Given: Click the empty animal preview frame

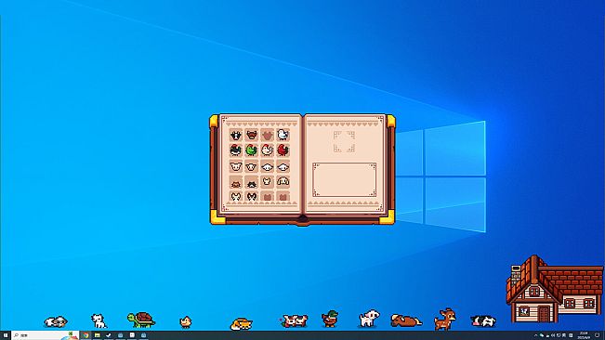Looking at the screenshot, I should [344, 141].
